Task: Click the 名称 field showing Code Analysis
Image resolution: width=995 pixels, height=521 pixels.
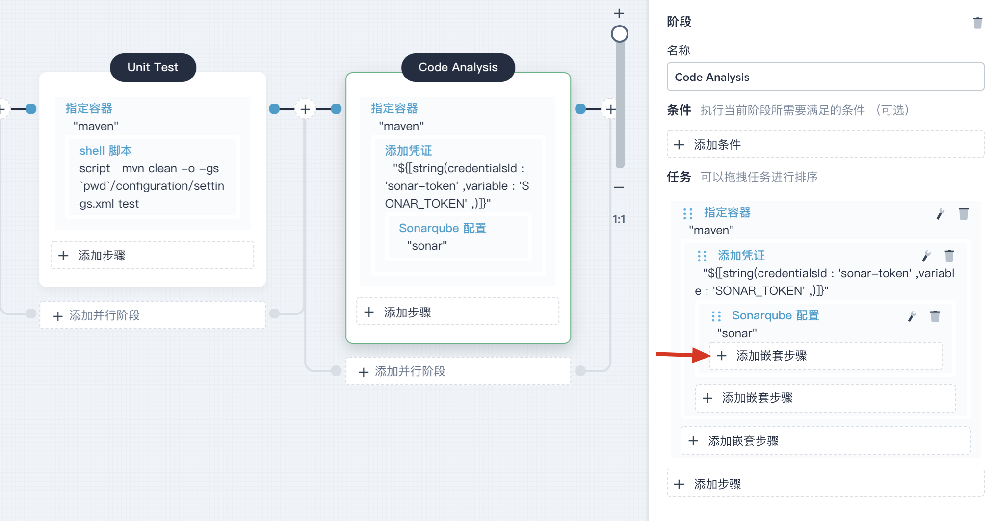Action: (x=825, y=77)
